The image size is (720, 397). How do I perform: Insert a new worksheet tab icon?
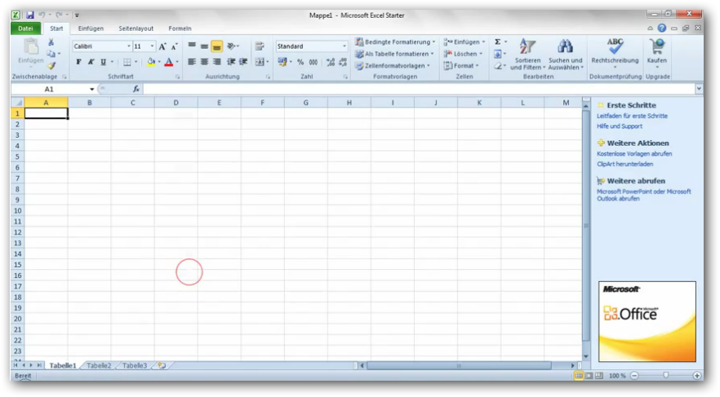162,365
